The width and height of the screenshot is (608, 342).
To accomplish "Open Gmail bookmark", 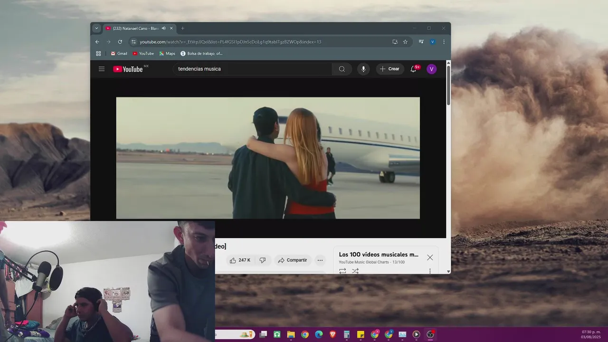I will (x=119, y=54).
